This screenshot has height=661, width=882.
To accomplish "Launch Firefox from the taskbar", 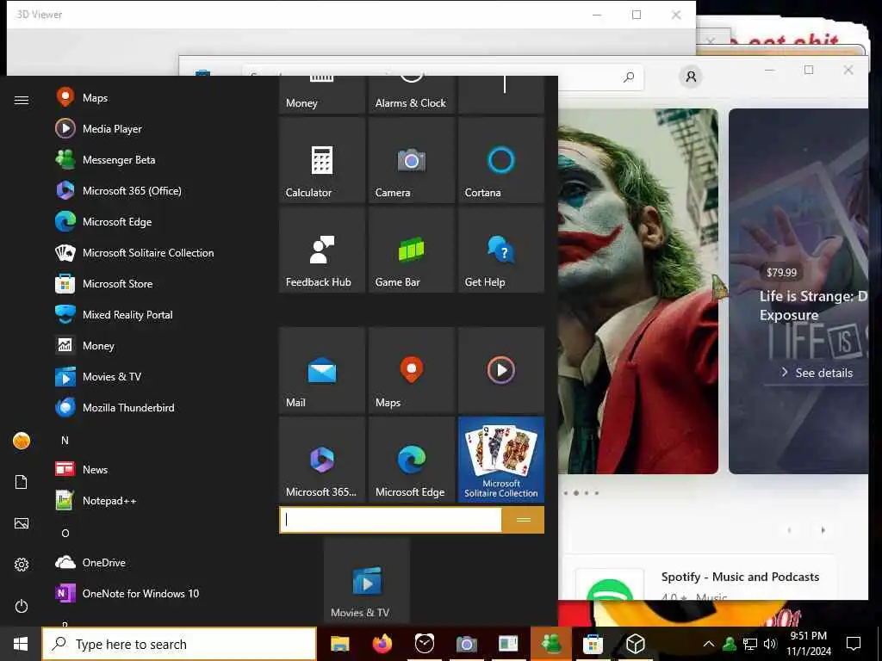I will click(382, 644).
